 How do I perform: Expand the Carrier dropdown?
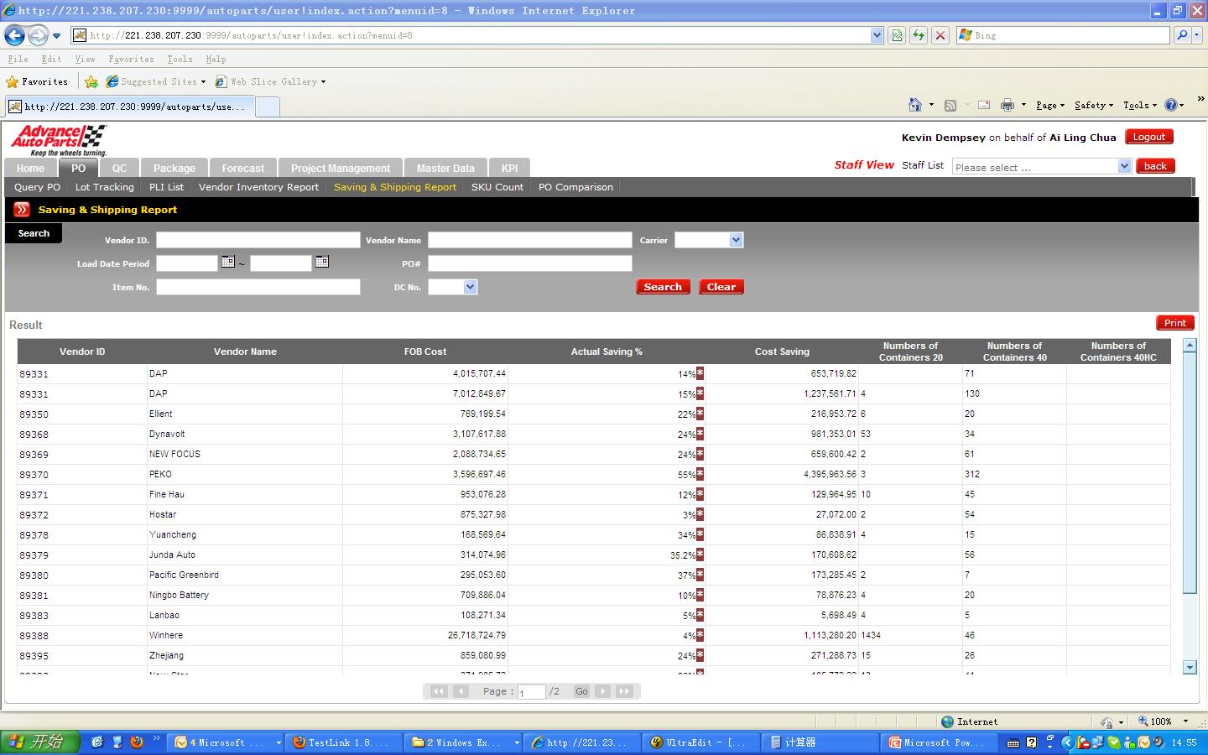point(736,240)
